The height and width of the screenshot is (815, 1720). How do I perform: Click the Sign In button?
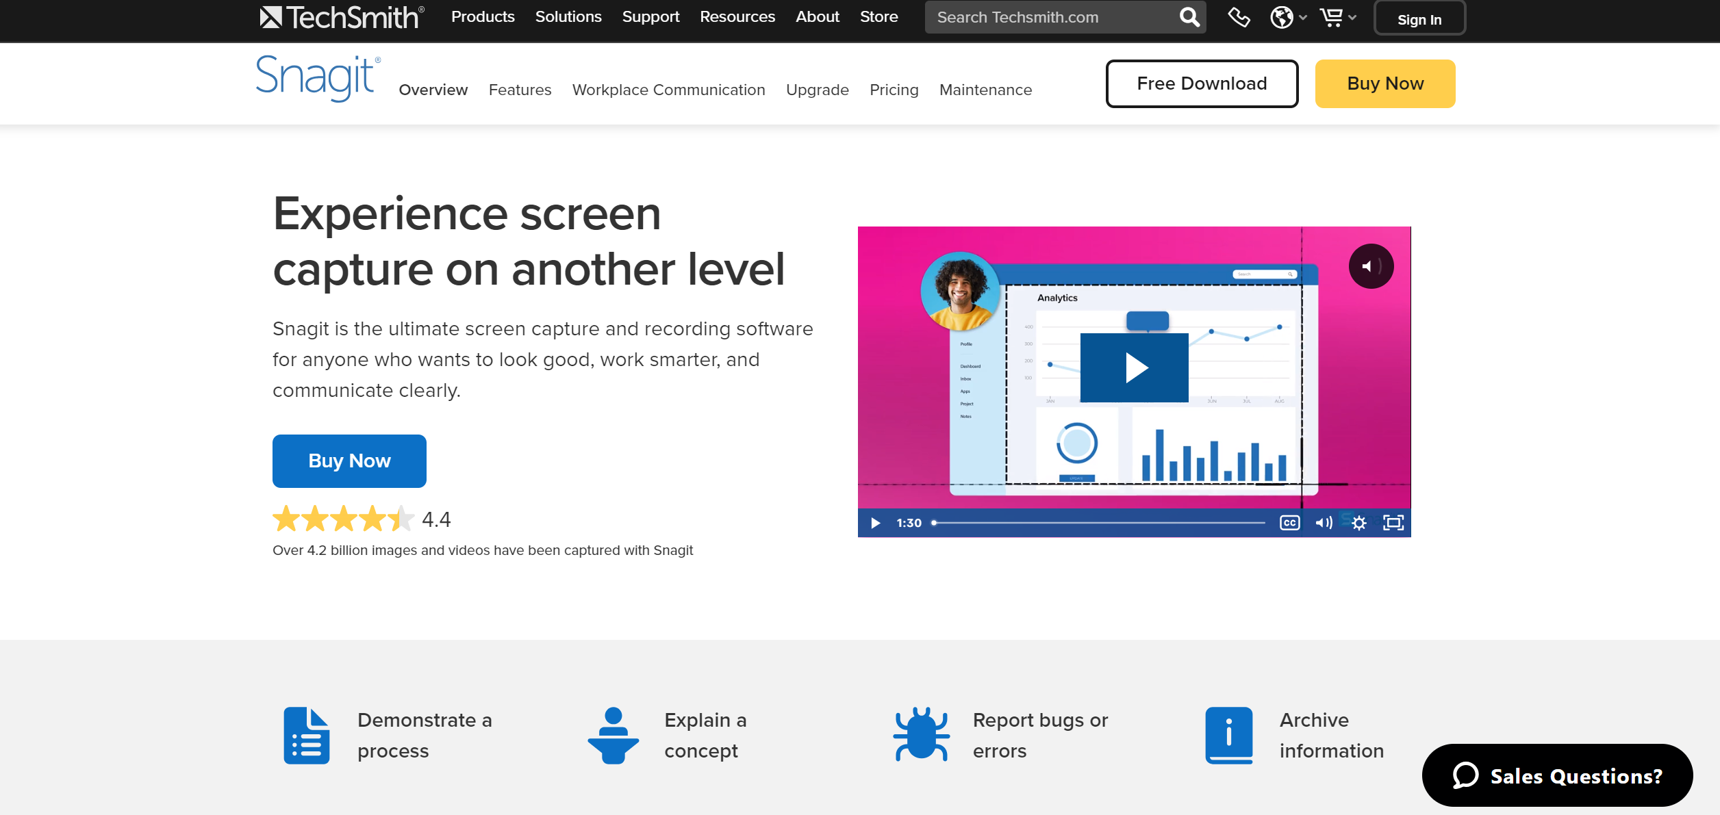point(1419,18)
